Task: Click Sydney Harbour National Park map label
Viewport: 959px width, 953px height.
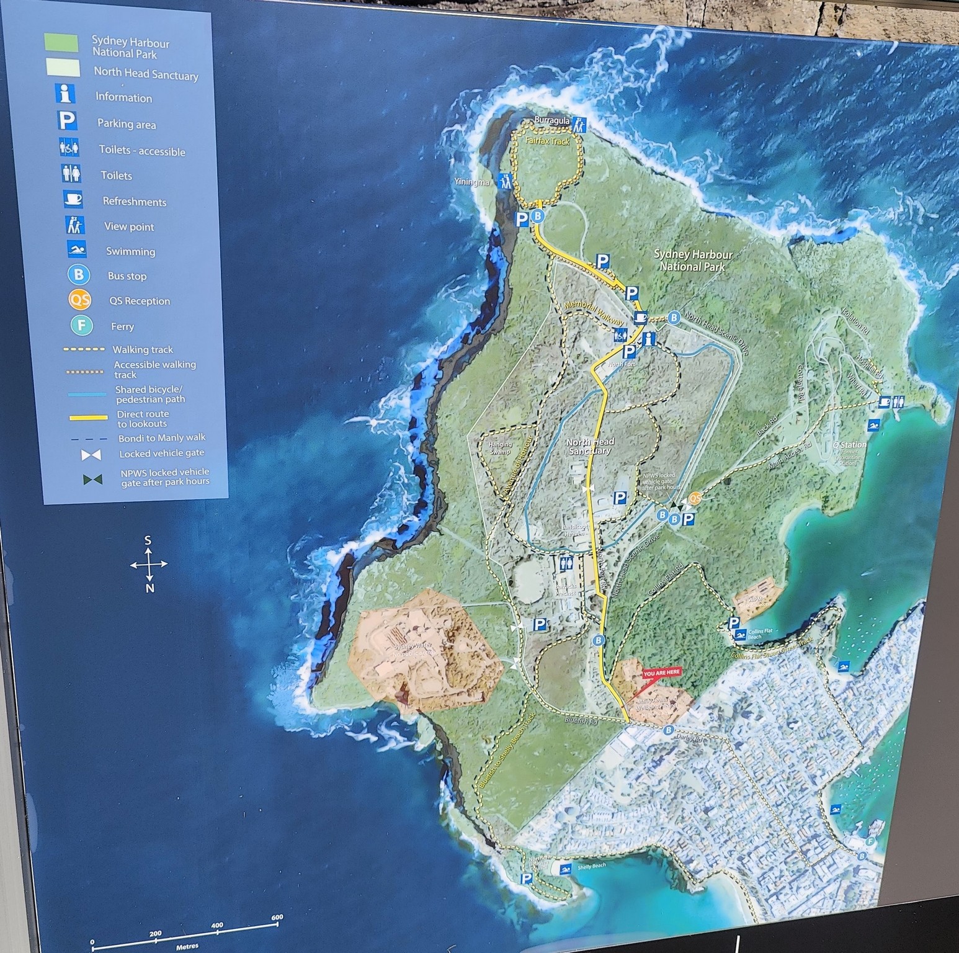Action: point(693,261)
